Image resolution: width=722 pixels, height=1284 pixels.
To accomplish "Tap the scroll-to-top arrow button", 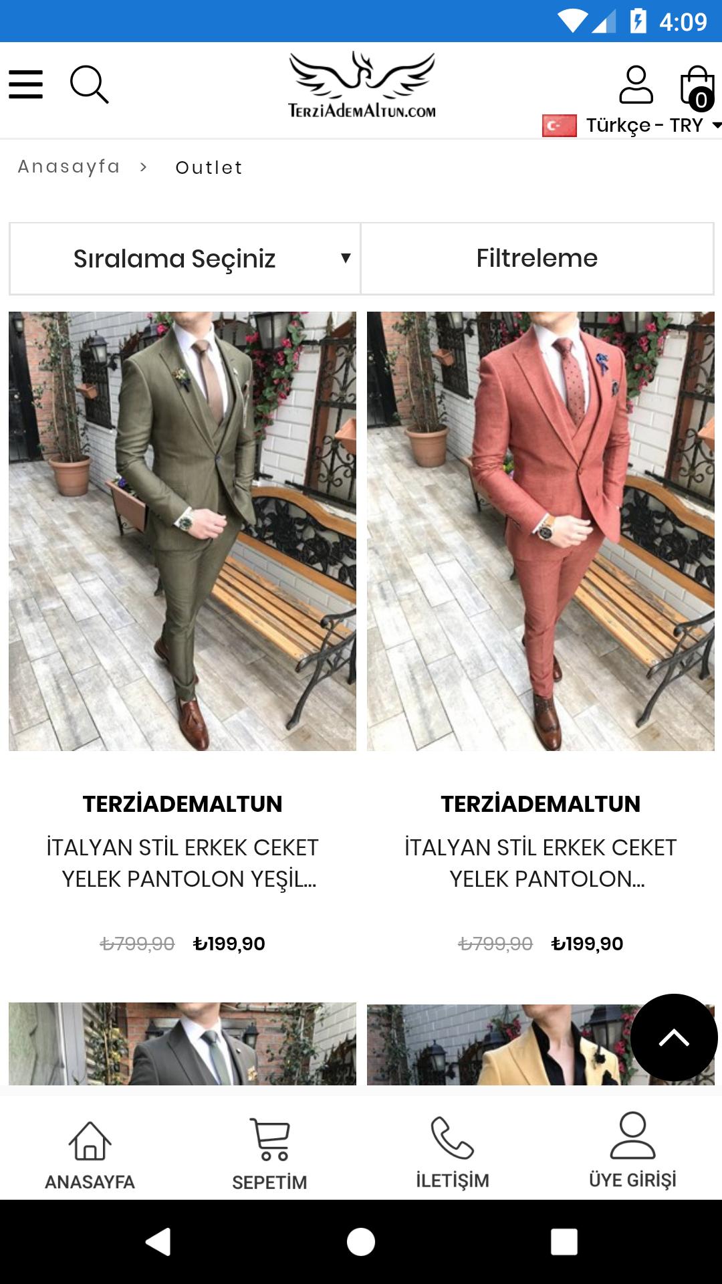I will (674, 1037).
